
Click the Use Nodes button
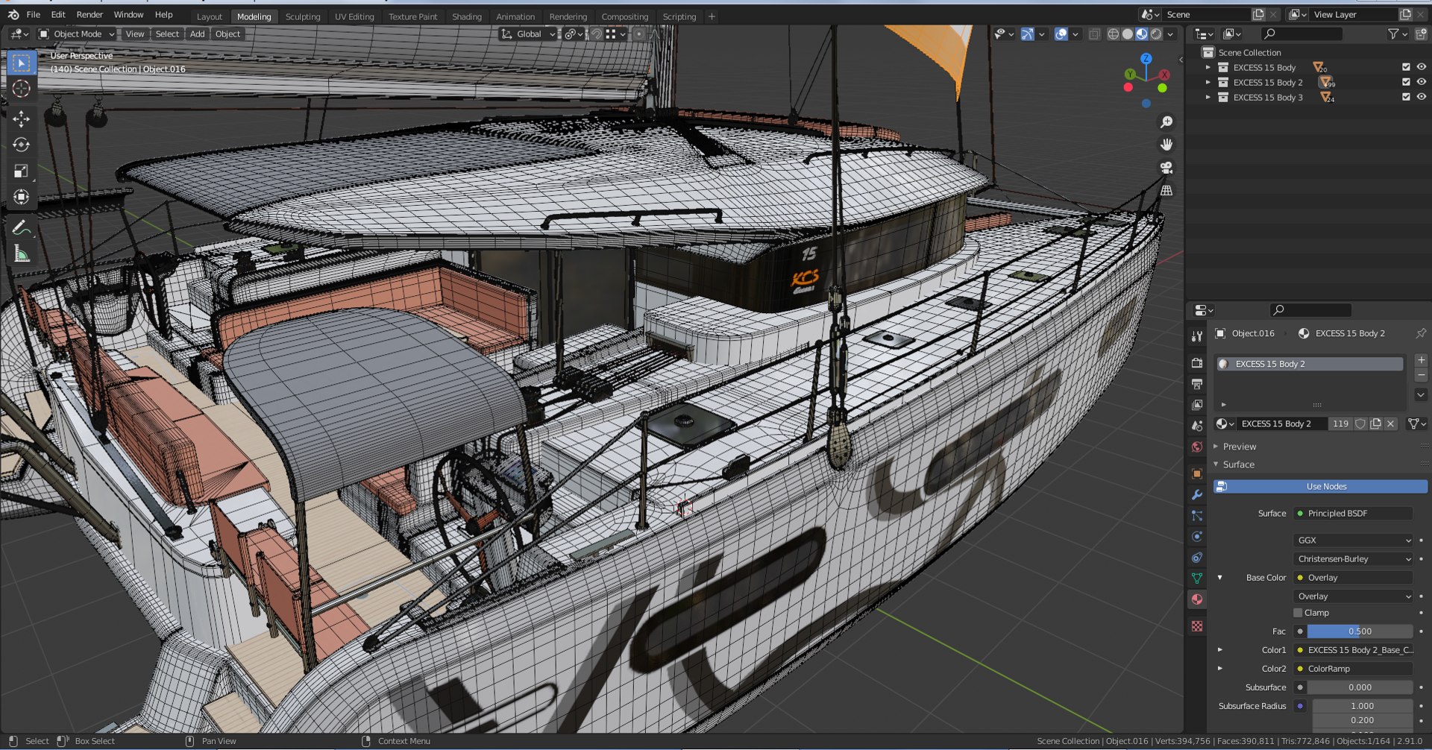[1320, 487]
